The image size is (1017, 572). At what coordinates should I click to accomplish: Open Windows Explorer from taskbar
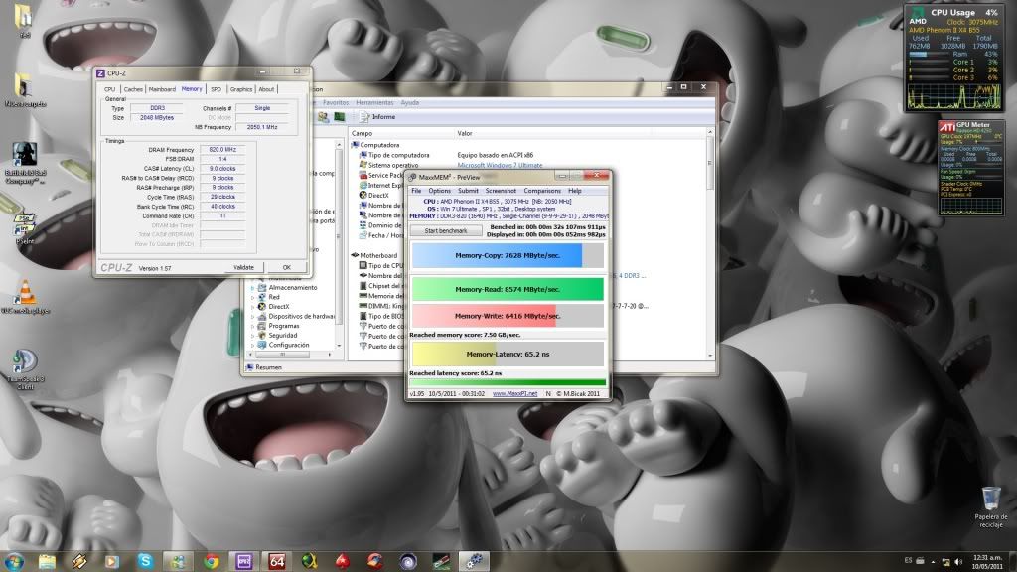tap(47, 561)
